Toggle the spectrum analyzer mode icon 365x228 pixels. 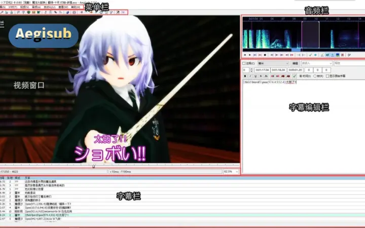pyautogui.click(x=338, y=55)
